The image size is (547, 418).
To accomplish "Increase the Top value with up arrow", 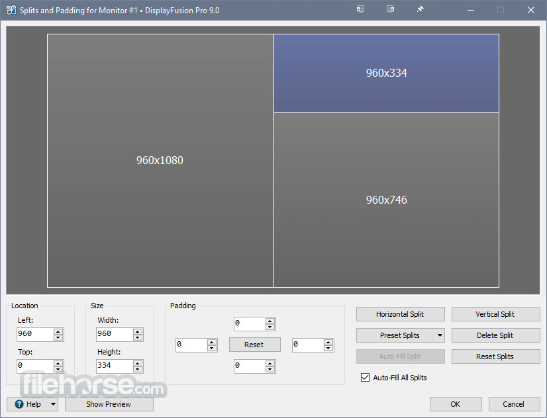I will tap(58, 363).
